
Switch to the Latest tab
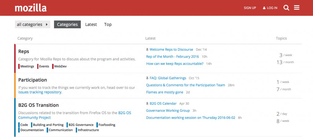coord(91,25)
